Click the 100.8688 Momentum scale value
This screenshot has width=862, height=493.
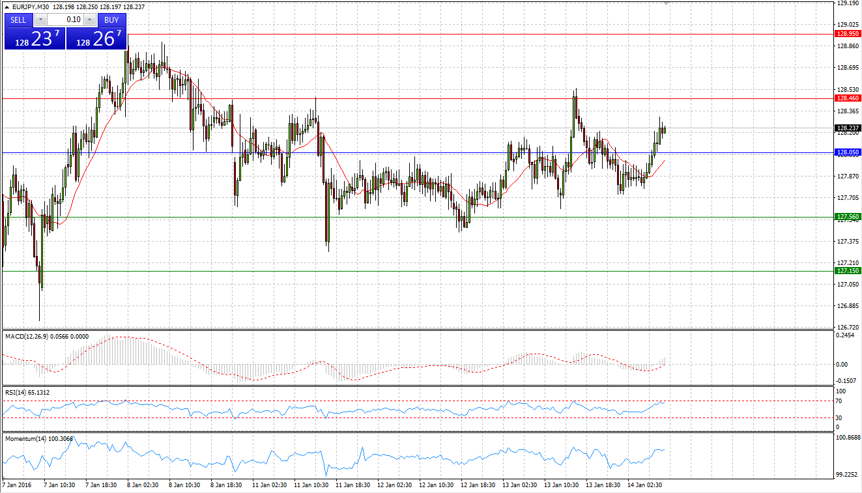tap(848, 438)
